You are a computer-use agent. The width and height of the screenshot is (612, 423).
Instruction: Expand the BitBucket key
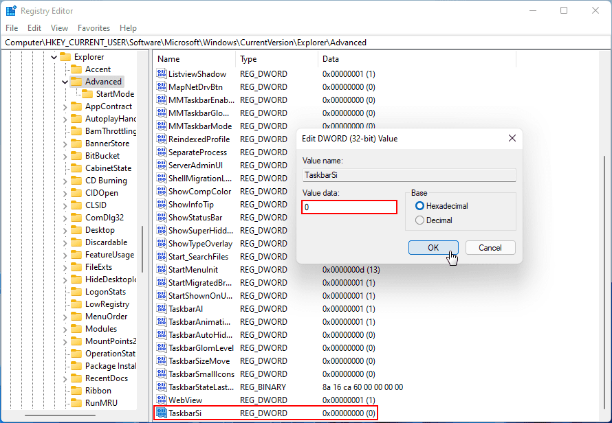click(x=65, y=156)
